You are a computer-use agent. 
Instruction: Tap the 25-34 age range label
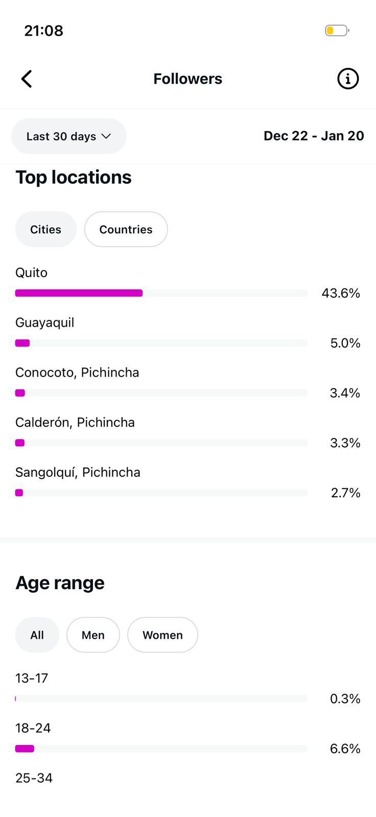coord(34,778)
